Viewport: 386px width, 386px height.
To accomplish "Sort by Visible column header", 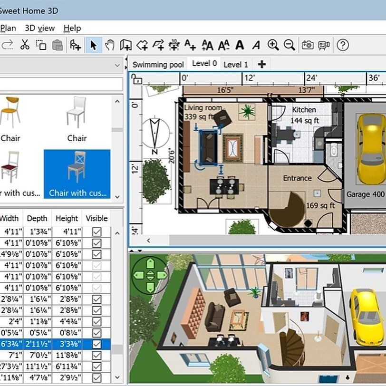I will tap(96, 218).
